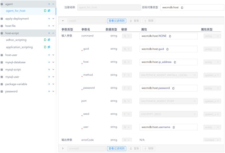Click plus icon next to mysql-database

tap(49, 62)
